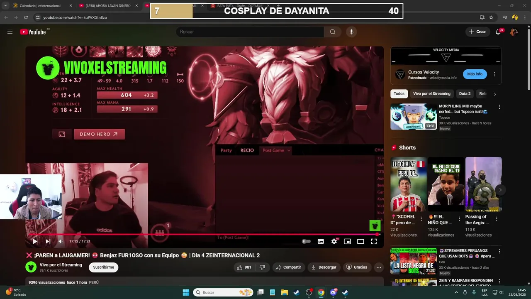Open the account avatar menu

514,32
